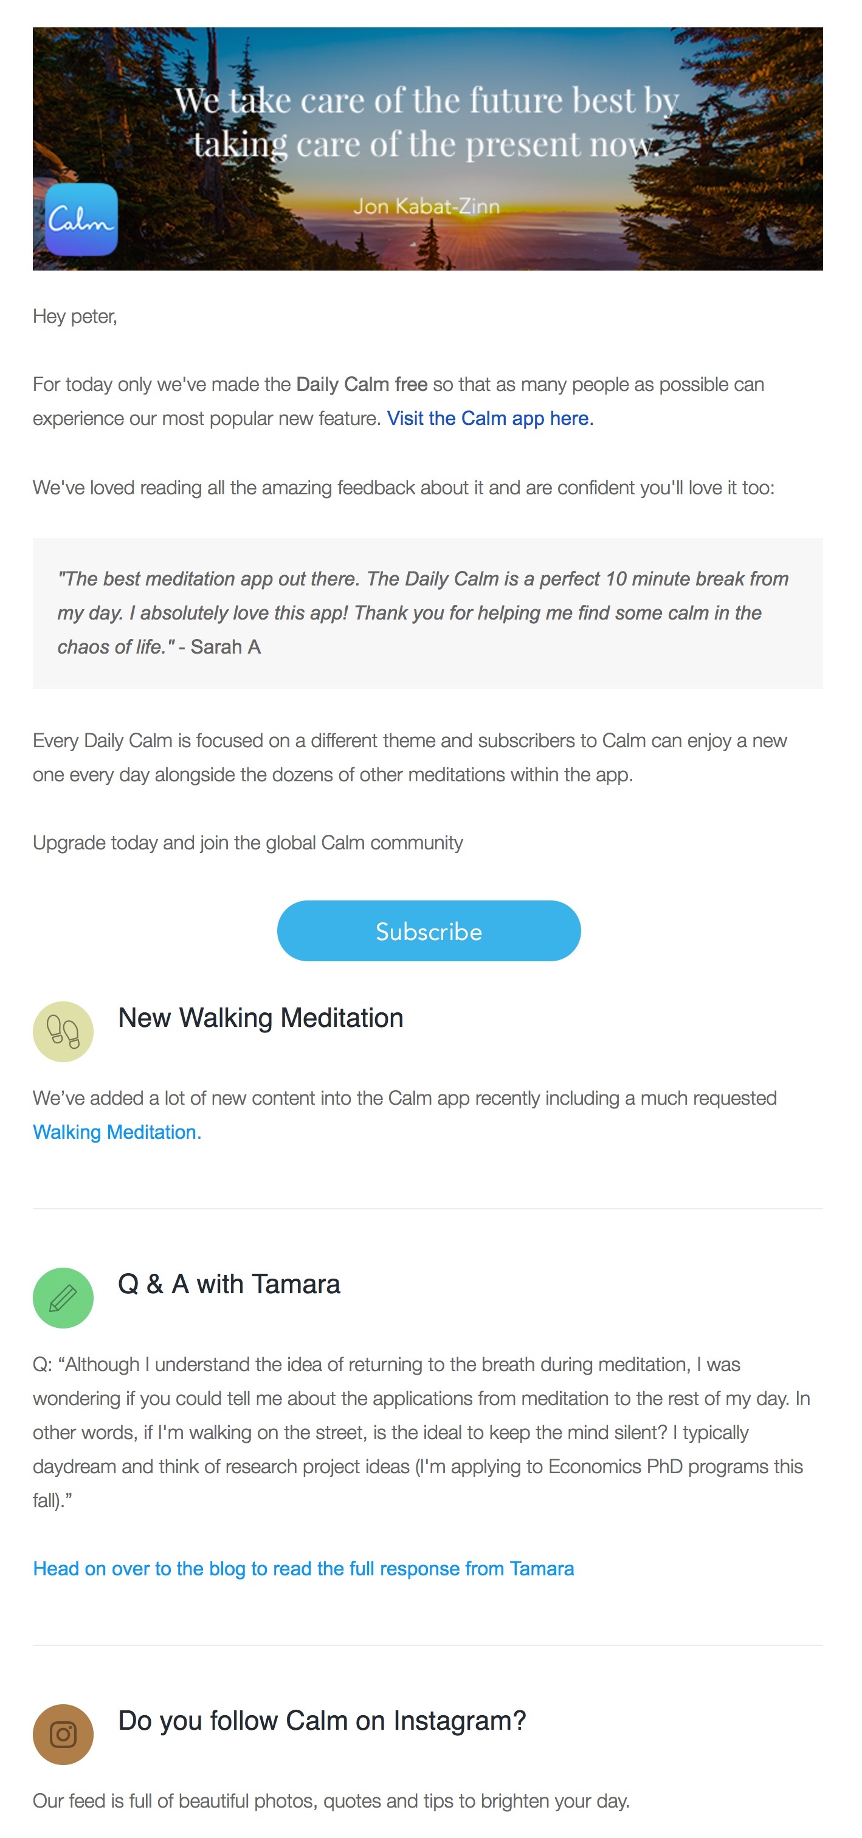Click the Jon Kabat-Zinn attribution text
The width and height of the screenshot is (862, 1838).
[427, 206]
